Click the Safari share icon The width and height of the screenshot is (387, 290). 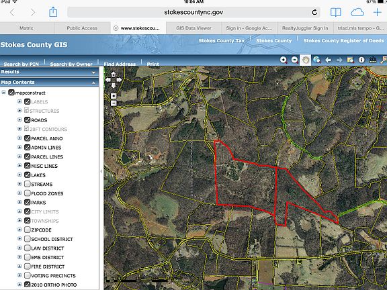pyautogui.click(x=53, y=12)
